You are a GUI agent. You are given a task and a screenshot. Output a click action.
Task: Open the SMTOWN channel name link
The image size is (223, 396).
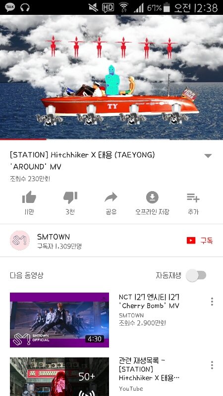click(x=54, y=237)
